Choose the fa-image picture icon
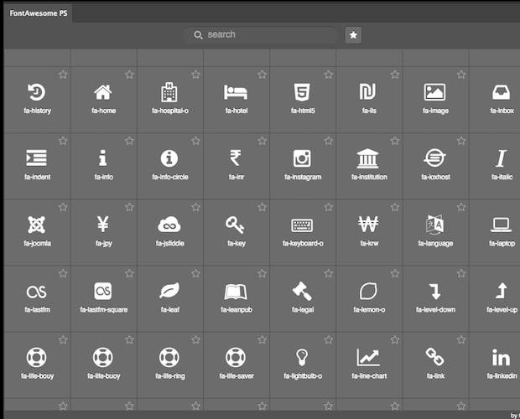This screenshot has width=520, height=419. point(434,92)
